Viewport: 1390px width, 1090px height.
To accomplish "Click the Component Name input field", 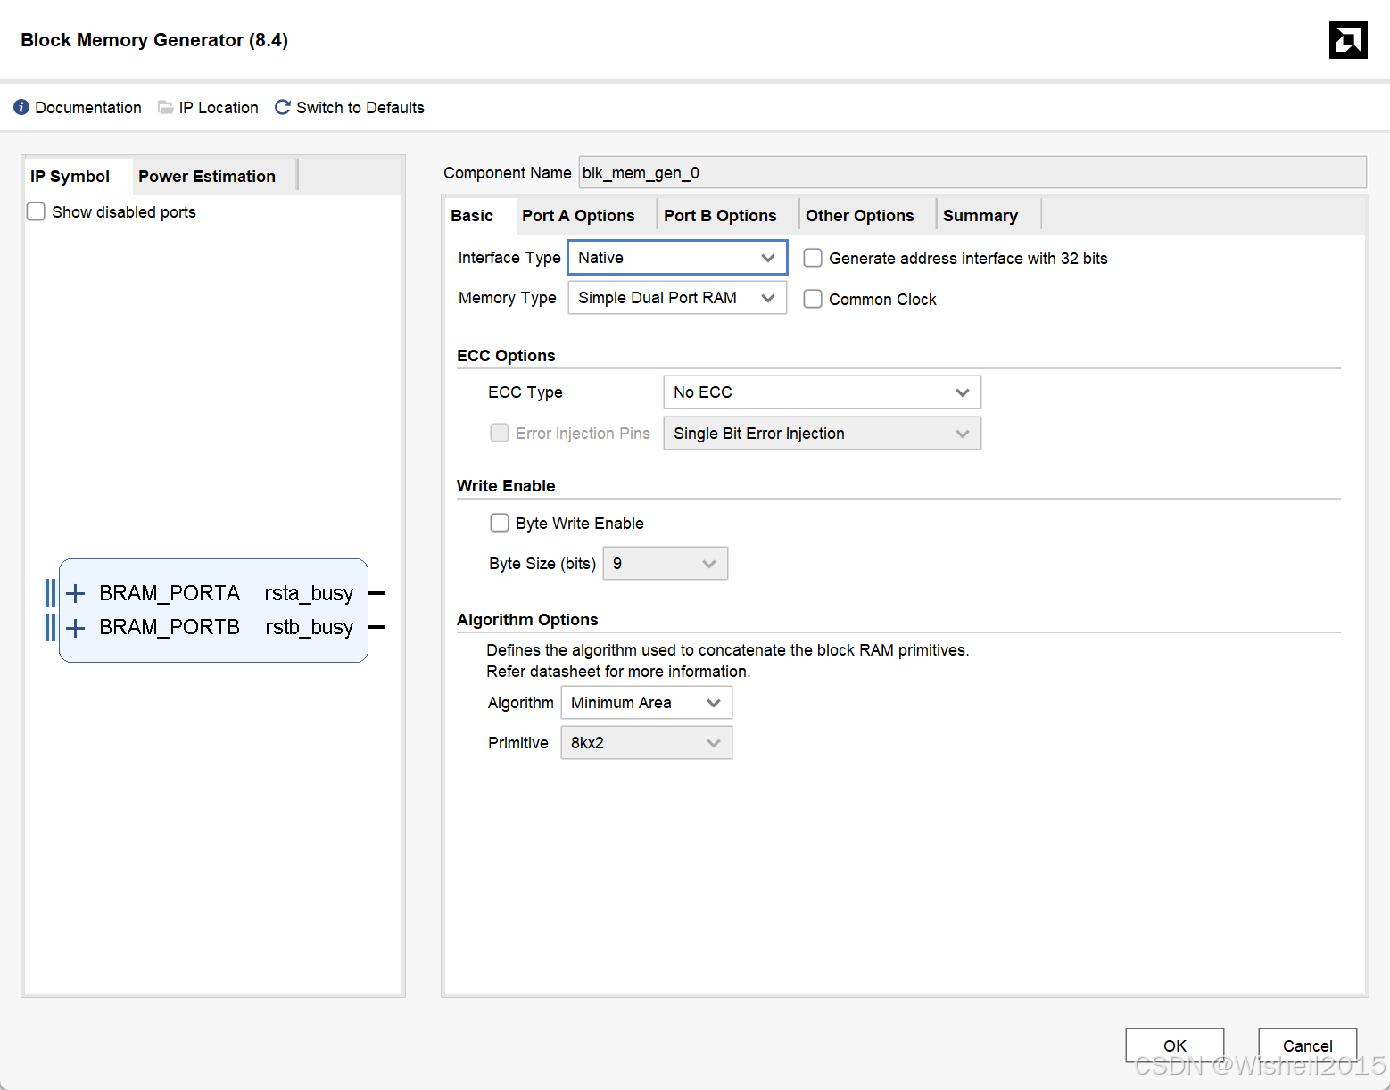I will tap(972, 173).
